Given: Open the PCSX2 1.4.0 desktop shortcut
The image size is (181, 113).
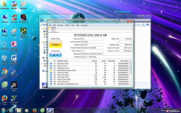Looking at the screenshot, I should [x=14, y=72].
